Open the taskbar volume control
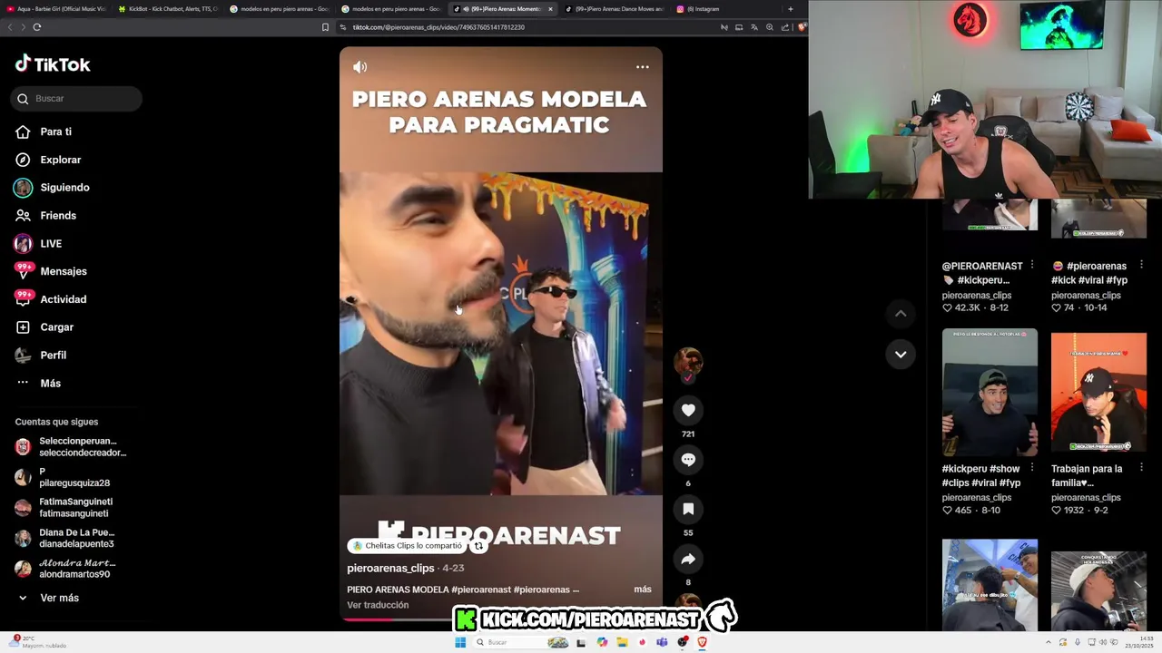The height and width of the screenshot is (653, 1162). pyautogui.click(x=1104, y=642)
